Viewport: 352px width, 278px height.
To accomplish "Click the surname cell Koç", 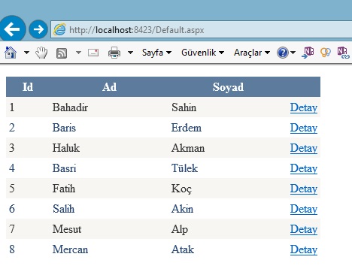I will pos(181,189).
